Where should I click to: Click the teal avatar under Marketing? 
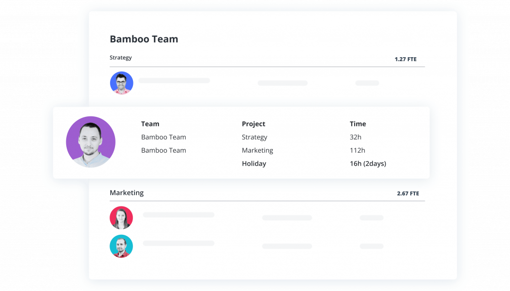coord(121,246)
